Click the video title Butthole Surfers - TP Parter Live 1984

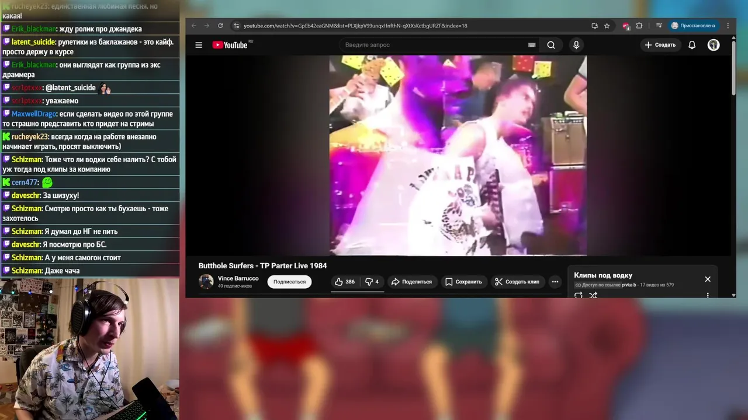click(262, 266)
